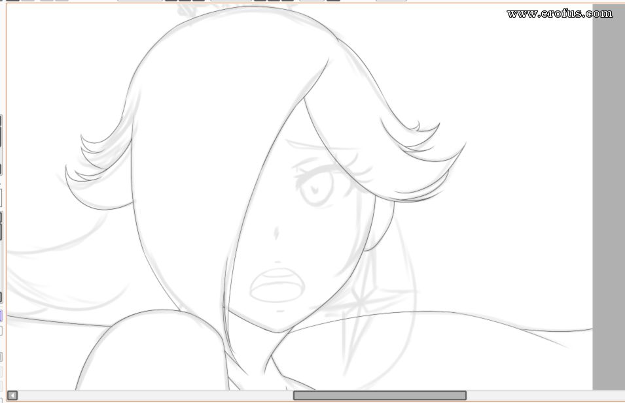Click the Rotate Counterclockwise button in the toolbar
This screenshot has width=625, height=403.
[x=260, y=0]
